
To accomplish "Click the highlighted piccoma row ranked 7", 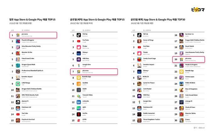I will (x=94, y=72).
